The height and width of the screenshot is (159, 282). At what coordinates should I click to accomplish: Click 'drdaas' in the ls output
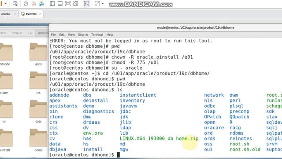[x=91, y=122]
